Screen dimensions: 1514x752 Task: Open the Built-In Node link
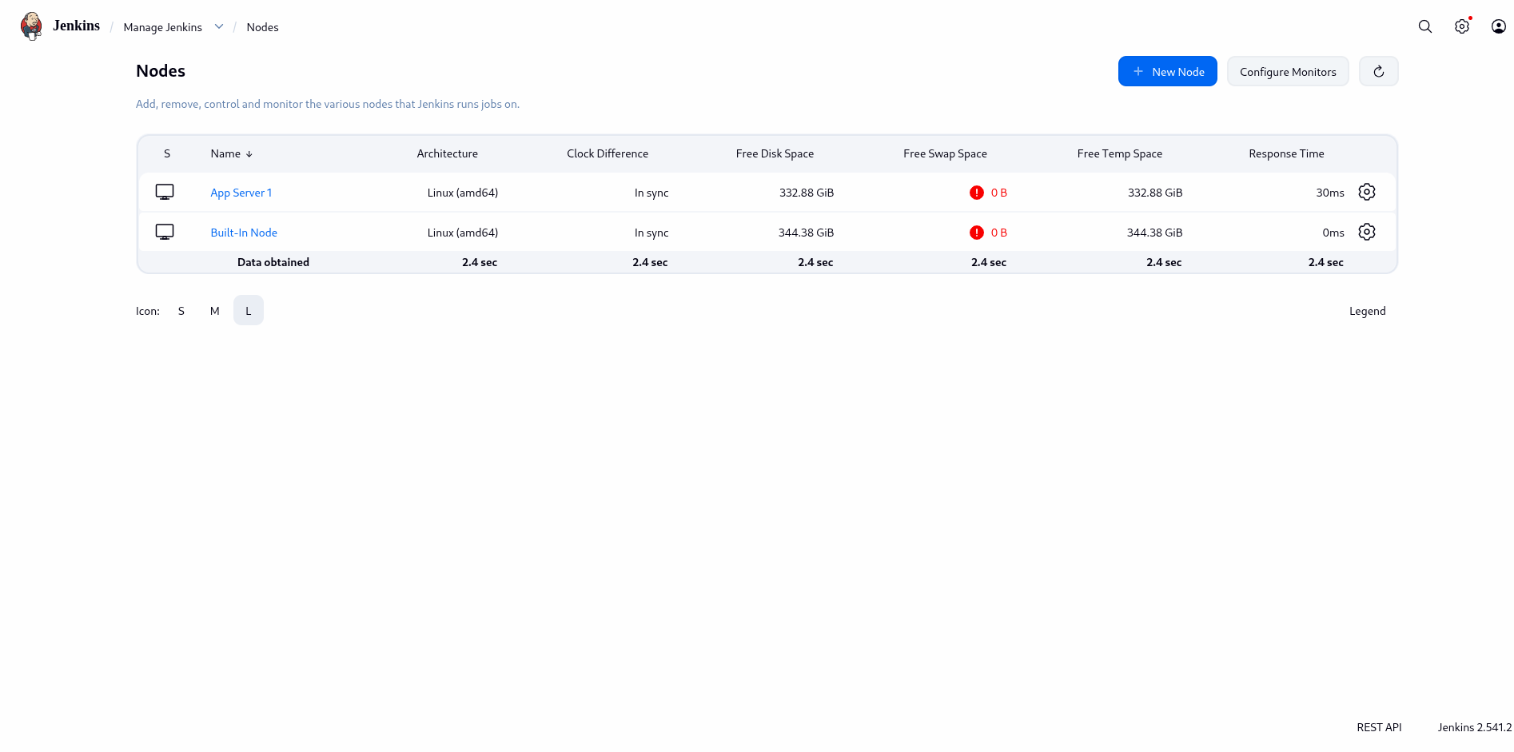[244, 233]
